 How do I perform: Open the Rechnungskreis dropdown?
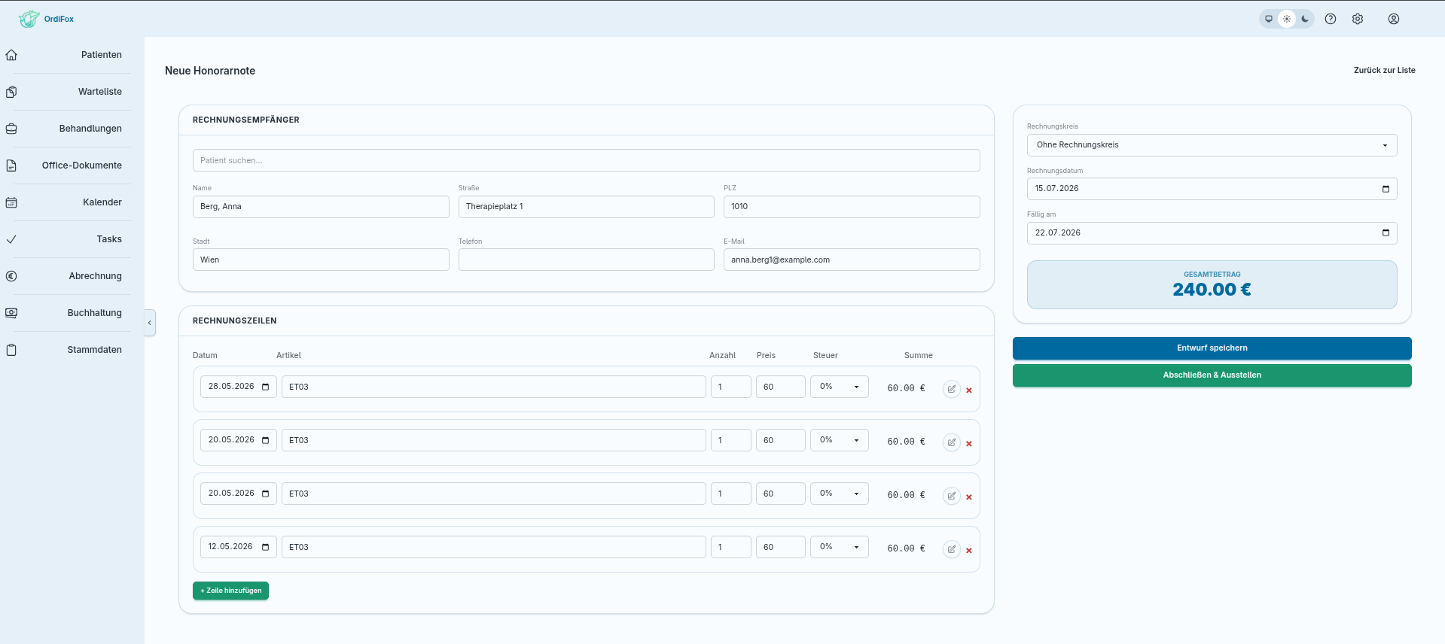click(1212, 145)
